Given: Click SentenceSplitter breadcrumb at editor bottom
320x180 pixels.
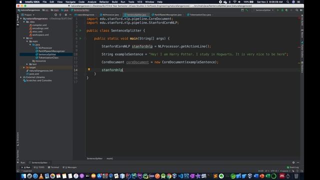Looking at the screenshot, I should tap(94, 158).
